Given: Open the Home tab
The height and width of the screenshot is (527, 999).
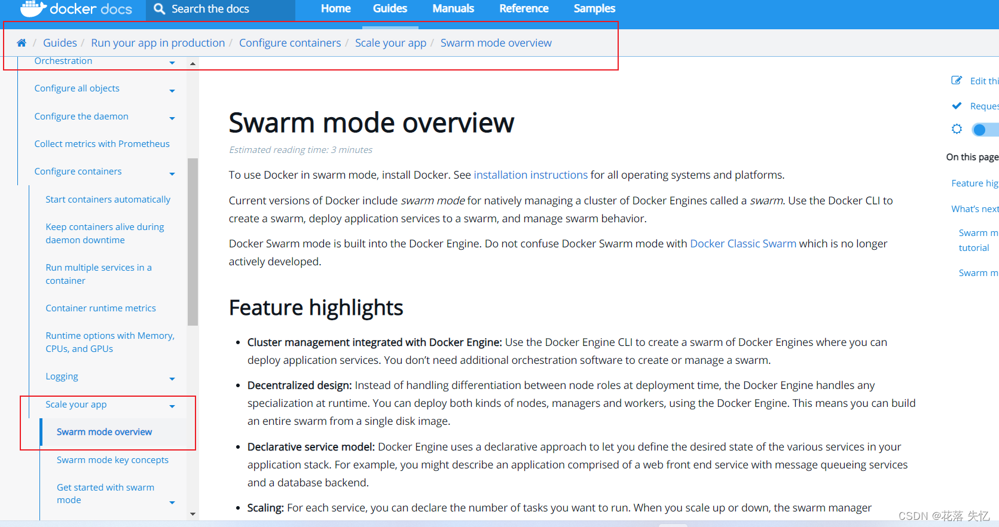Looking at the screenshot, I should coord(335,9).
